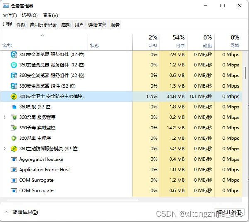Select the 360安全浏览器 组件 (32 位) name
This screenshot has height=222, width=249.
(47, 86)
